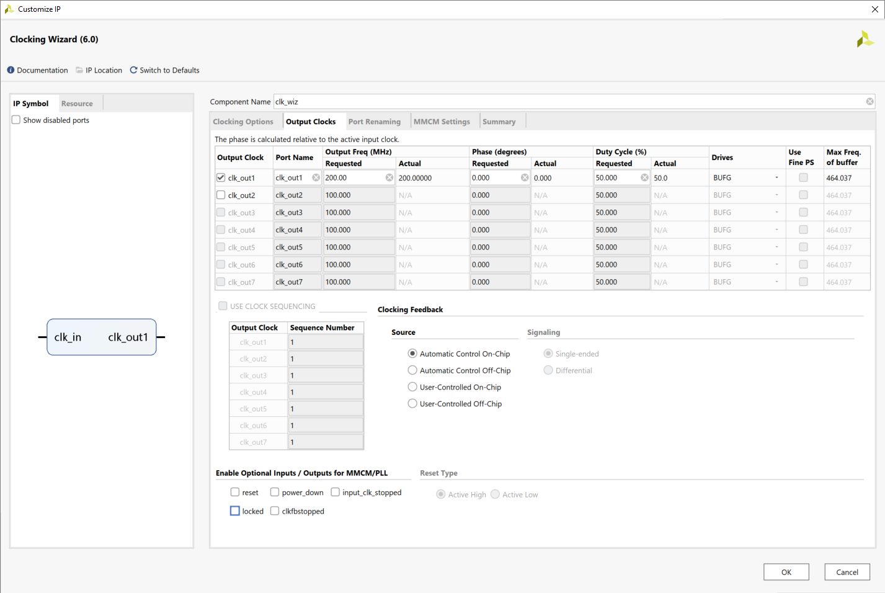The width and height of the screenshot is (885, 593).
Task: Open the clk_out5 Drives BUFG dropdown
Action: [747, 247]
